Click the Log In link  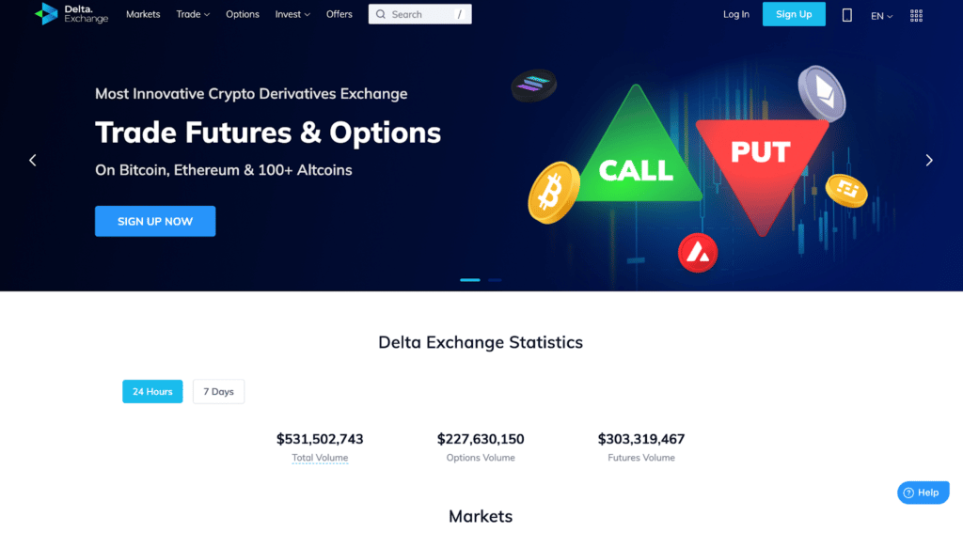[x=735, y=14]
